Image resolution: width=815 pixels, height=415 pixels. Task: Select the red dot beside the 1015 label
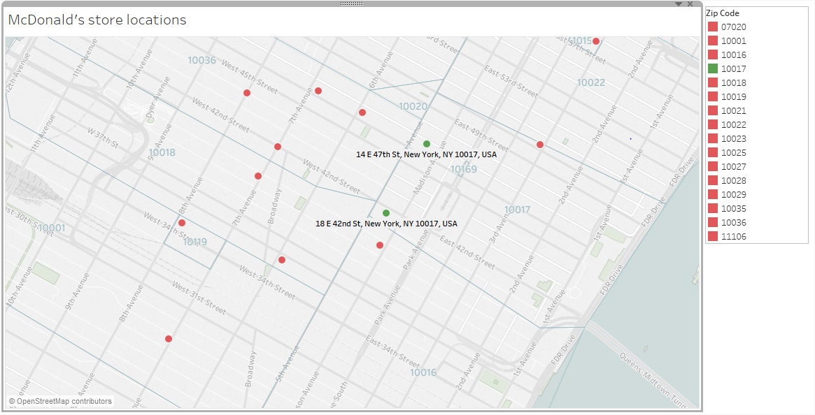click(596, 41)
